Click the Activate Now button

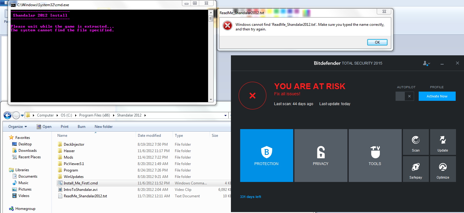click(x=437, y=96)
